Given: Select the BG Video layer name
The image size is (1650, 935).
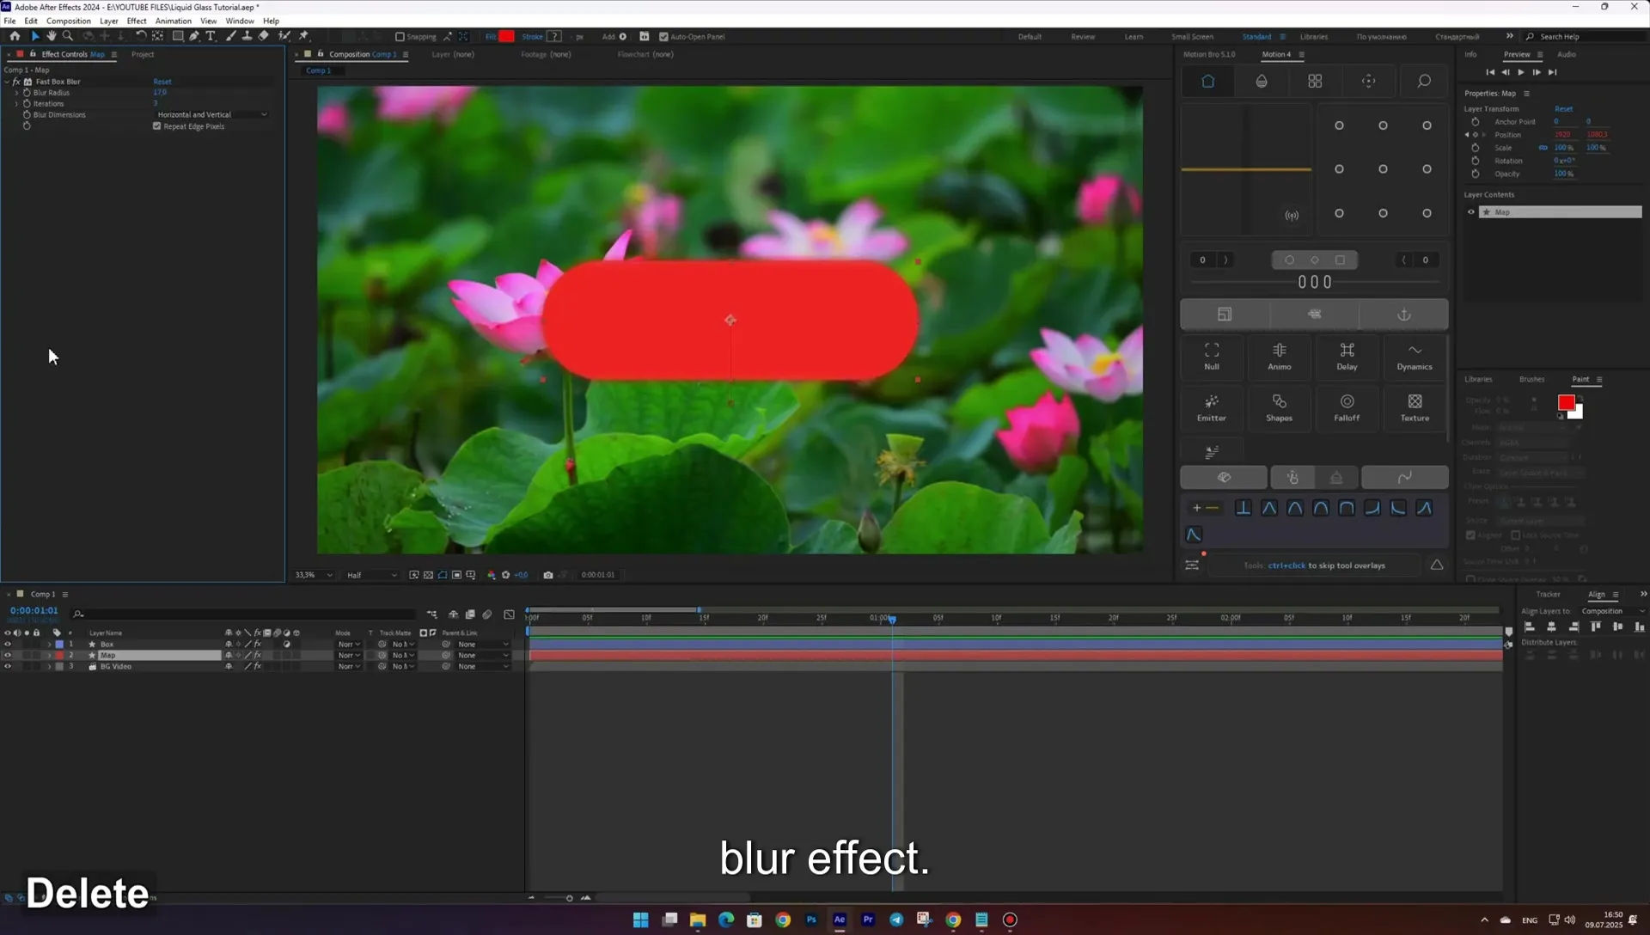Looking at the screenshot, I should pyautogui.click(x=116, y=667).
